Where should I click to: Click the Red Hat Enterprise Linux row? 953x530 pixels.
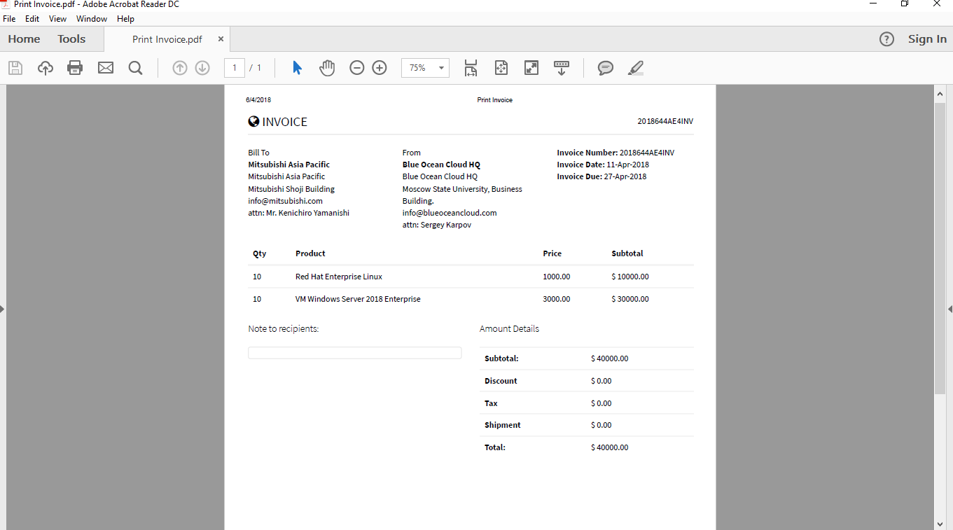coord(471,277)
